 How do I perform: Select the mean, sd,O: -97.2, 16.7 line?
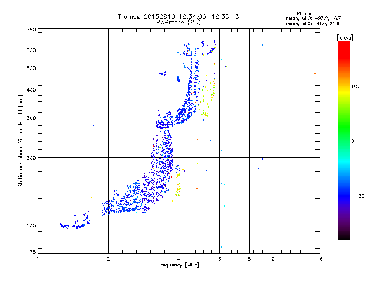tap(313, 18)
